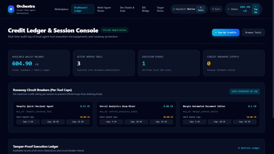Set Shopify Quick Checkout cap to 25 CR
Image resolution: width=274 pixels, height=154 pixels.
click(x=78, y=122)
